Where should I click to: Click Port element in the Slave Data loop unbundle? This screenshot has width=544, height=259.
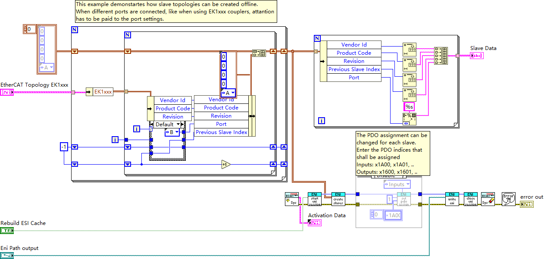pos(354,78)
